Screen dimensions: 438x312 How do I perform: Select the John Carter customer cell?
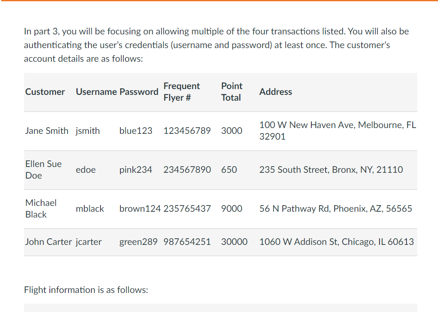[x=49, y=242]
